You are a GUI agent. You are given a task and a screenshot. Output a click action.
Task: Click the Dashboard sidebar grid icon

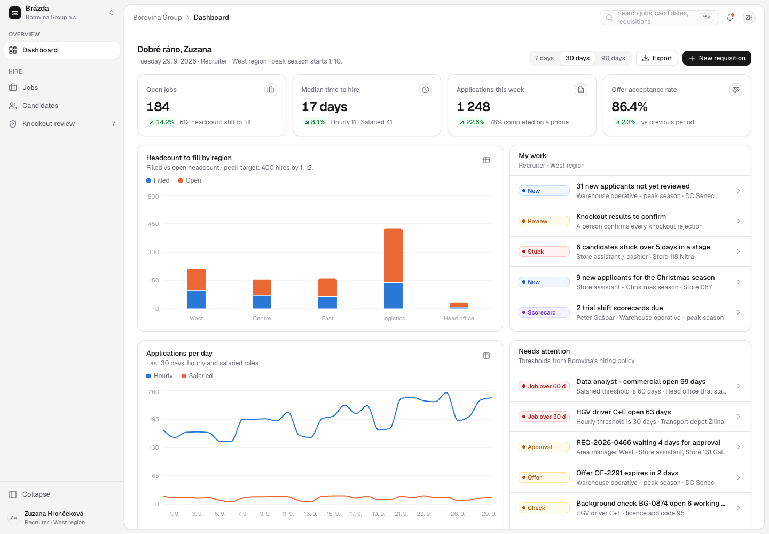pos(13,50)
